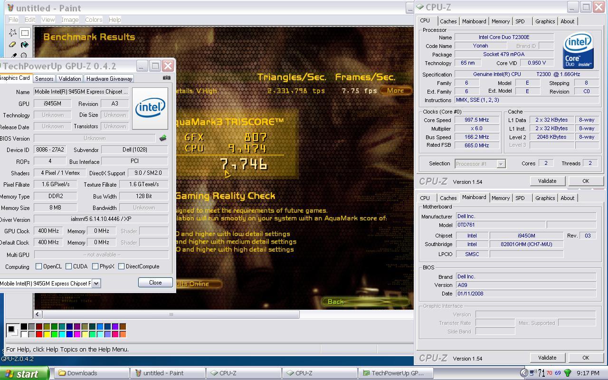Open the Caches tab in the CPU-Z window showing Processor

[x=448, y=21]
